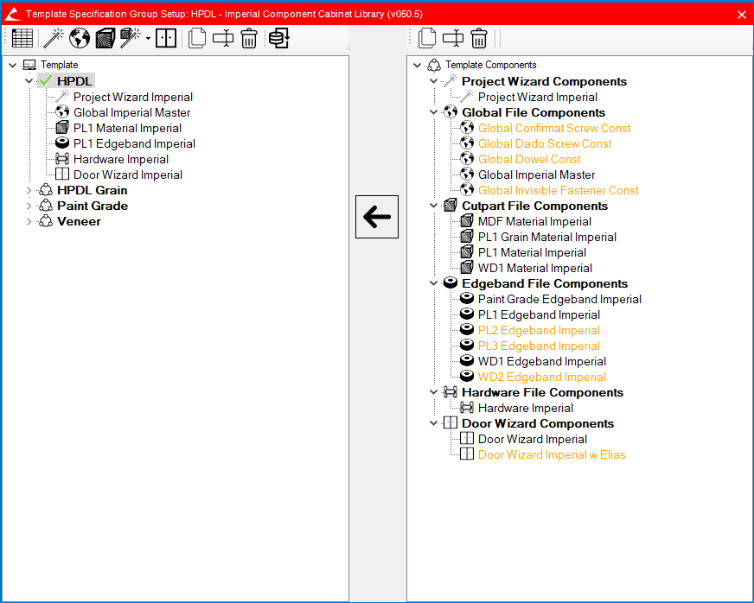Select PL1 Edgeband Imperial under HPDL

point(134,143)
